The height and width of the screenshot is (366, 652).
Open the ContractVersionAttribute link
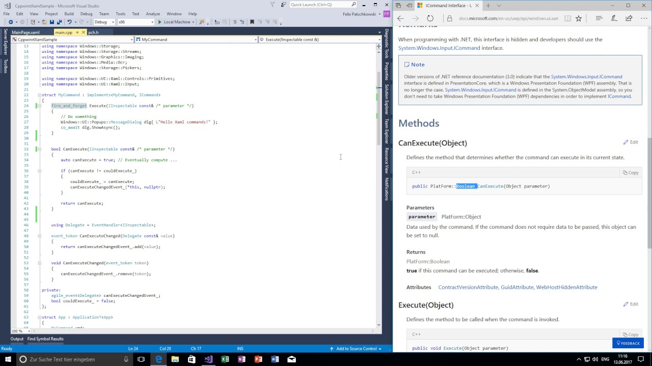(x=468, y=287)
